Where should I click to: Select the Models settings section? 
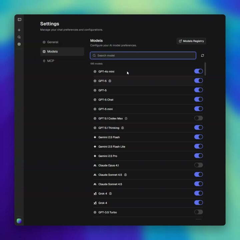coord(62,52)
